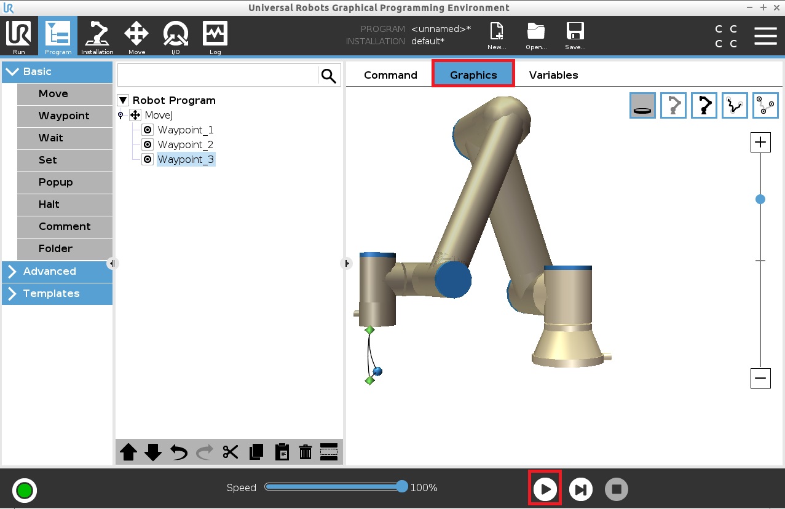785x509 pixels.
Task: Collapse program tree with right splitter arrow
Action: click(345, 263)
